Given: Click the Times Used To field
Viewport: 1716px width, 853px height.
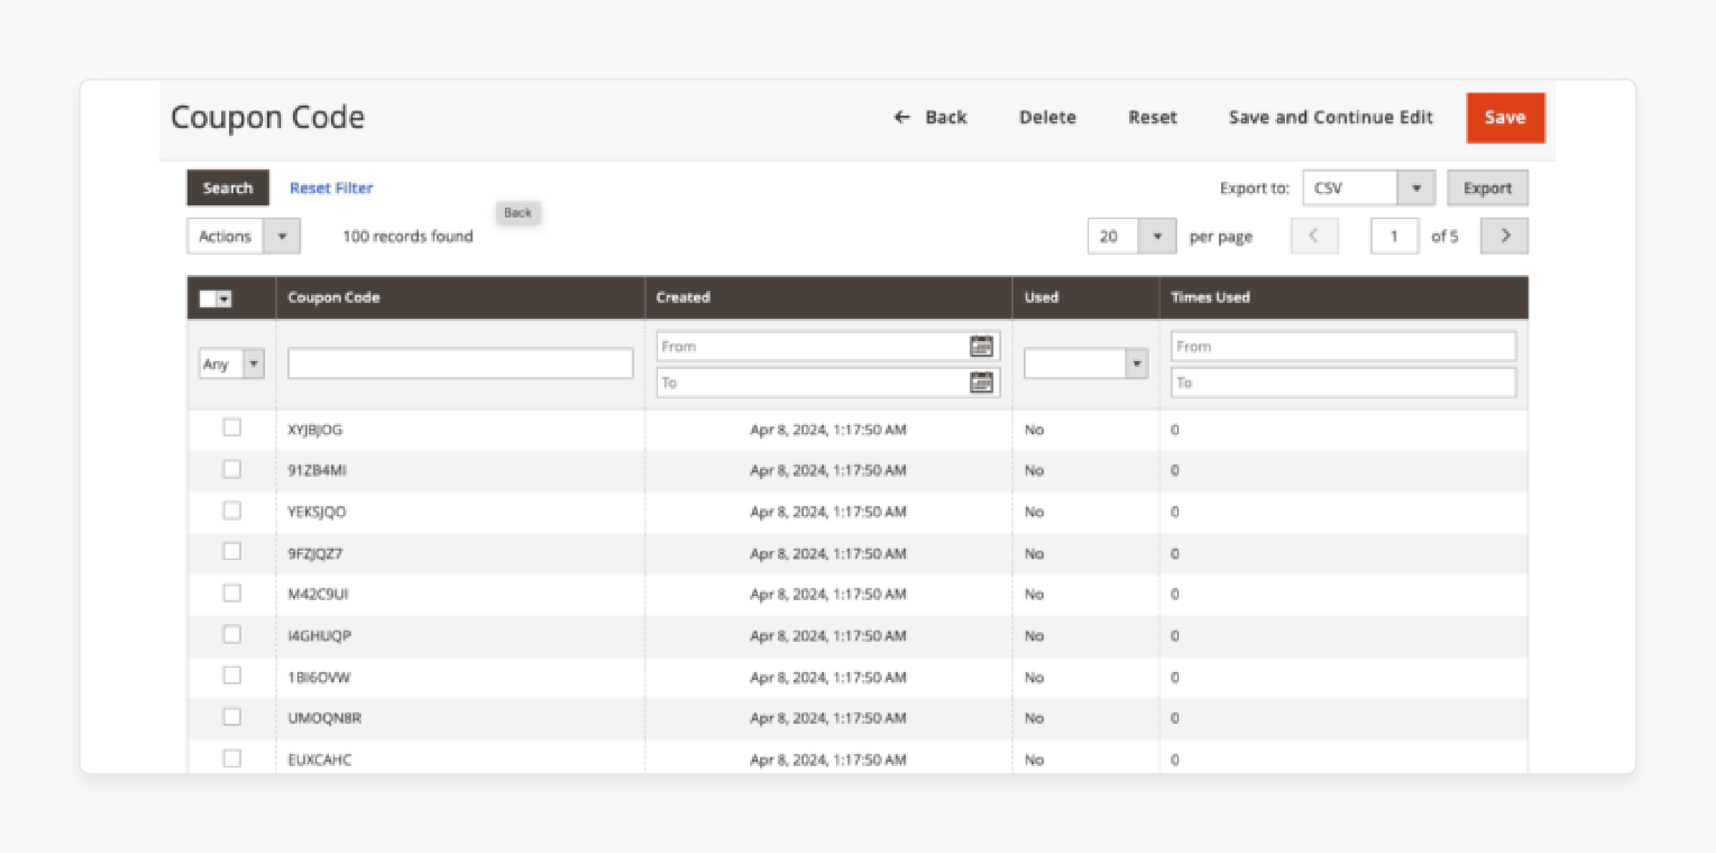Looking at the screenshot, I should [1343, 382].
